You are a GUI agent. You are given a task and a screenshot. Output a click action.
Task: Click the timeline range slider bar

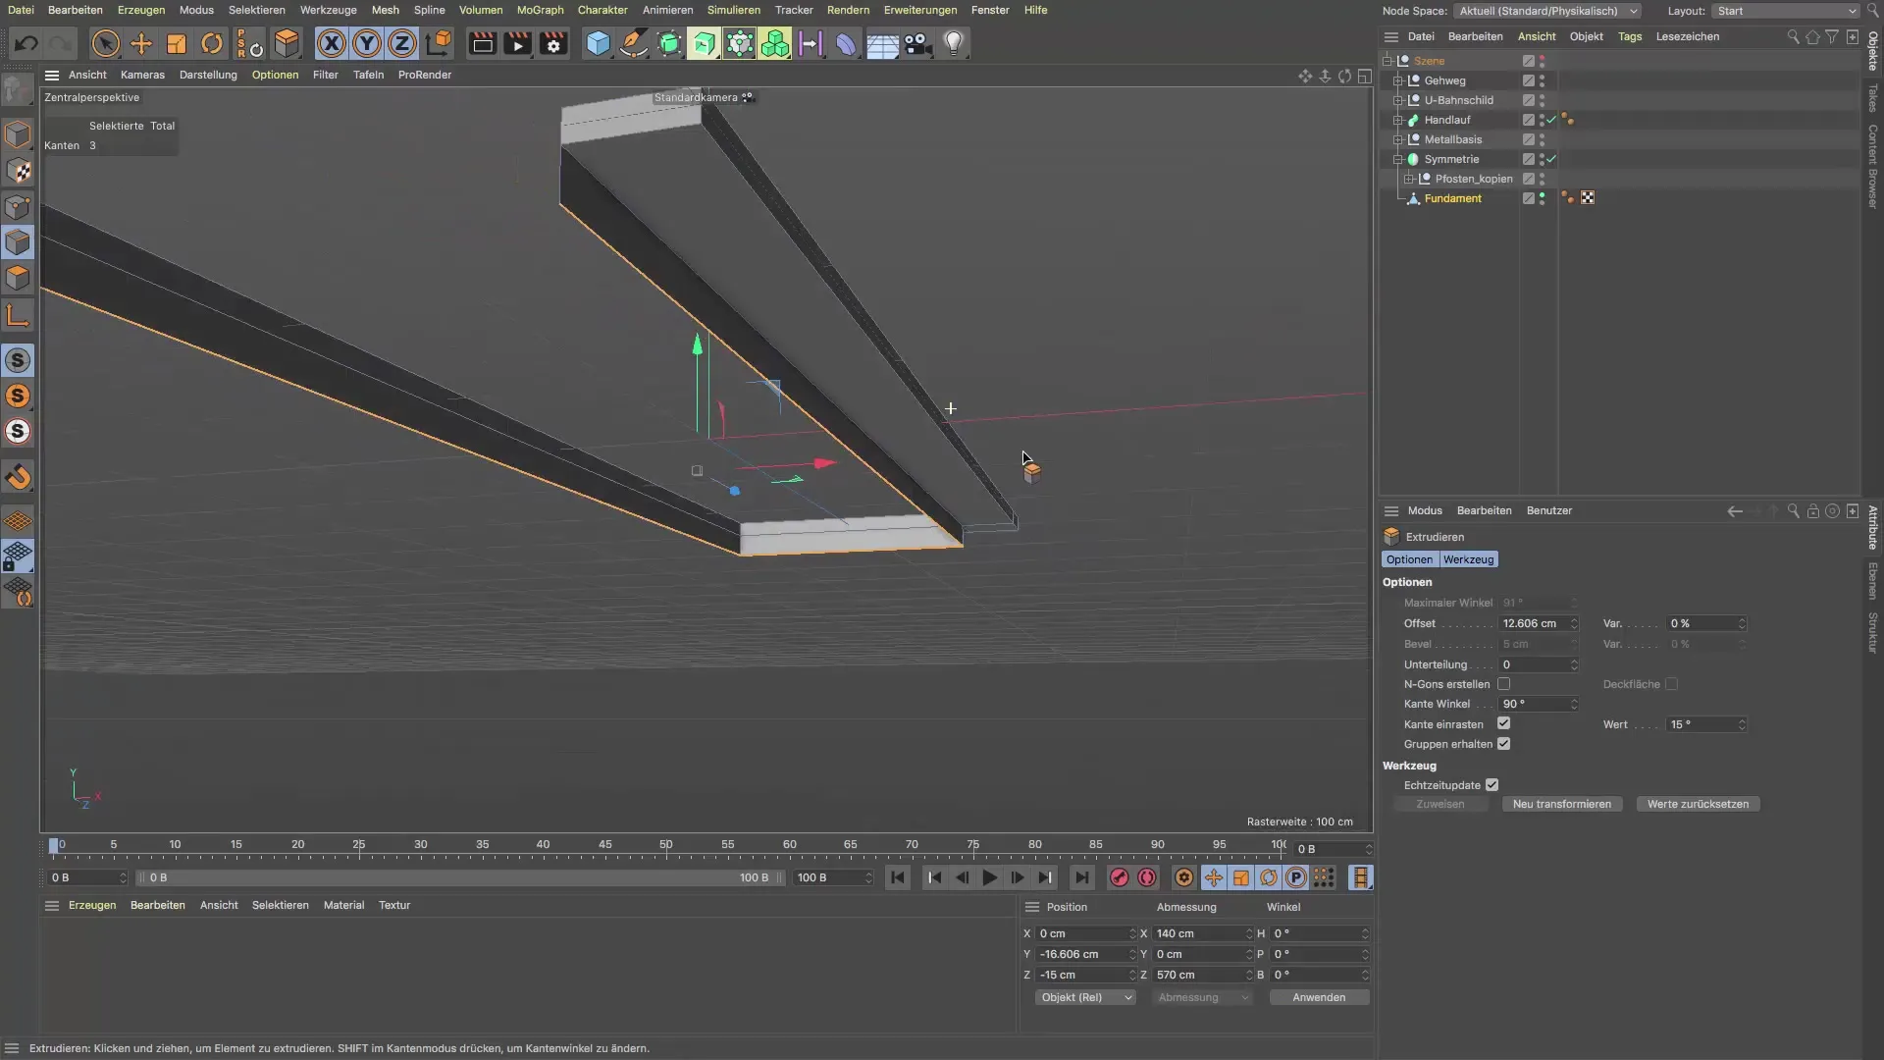click(x=460, y=877)
